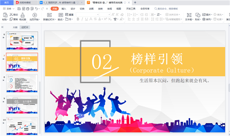
Task: Toggle center text alignment
Action: [x=133, y=19]
